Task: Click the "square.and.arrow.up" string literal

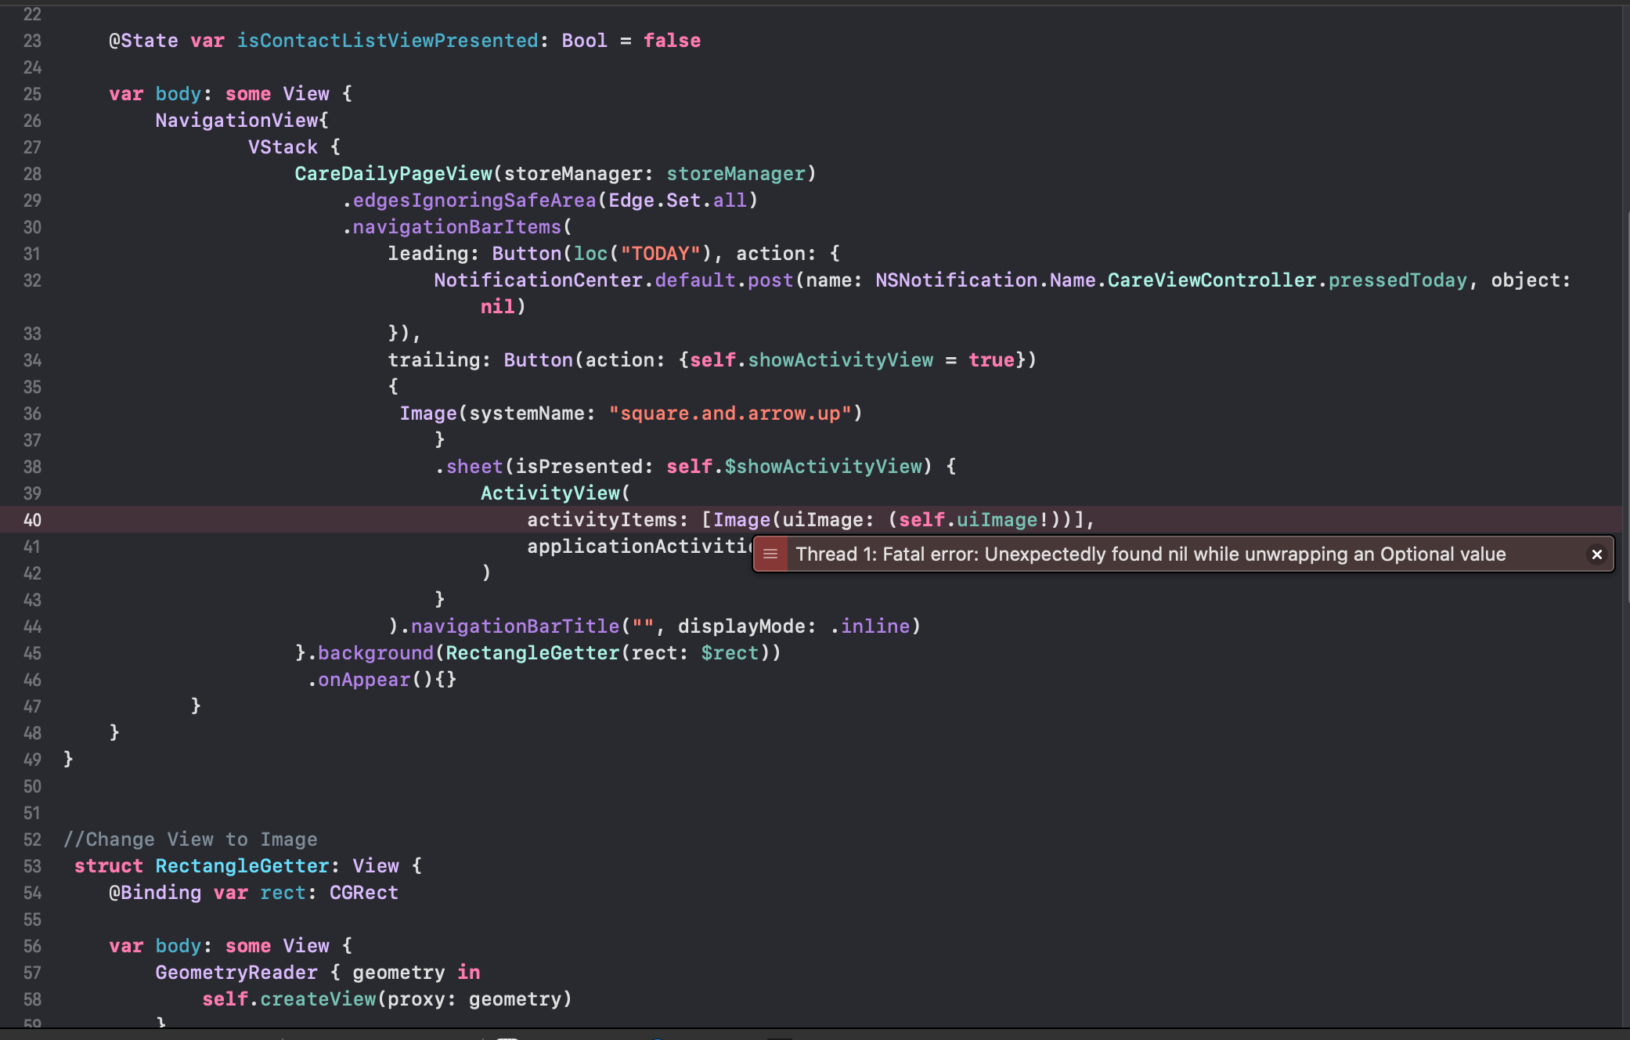Action: click(730, 413)
